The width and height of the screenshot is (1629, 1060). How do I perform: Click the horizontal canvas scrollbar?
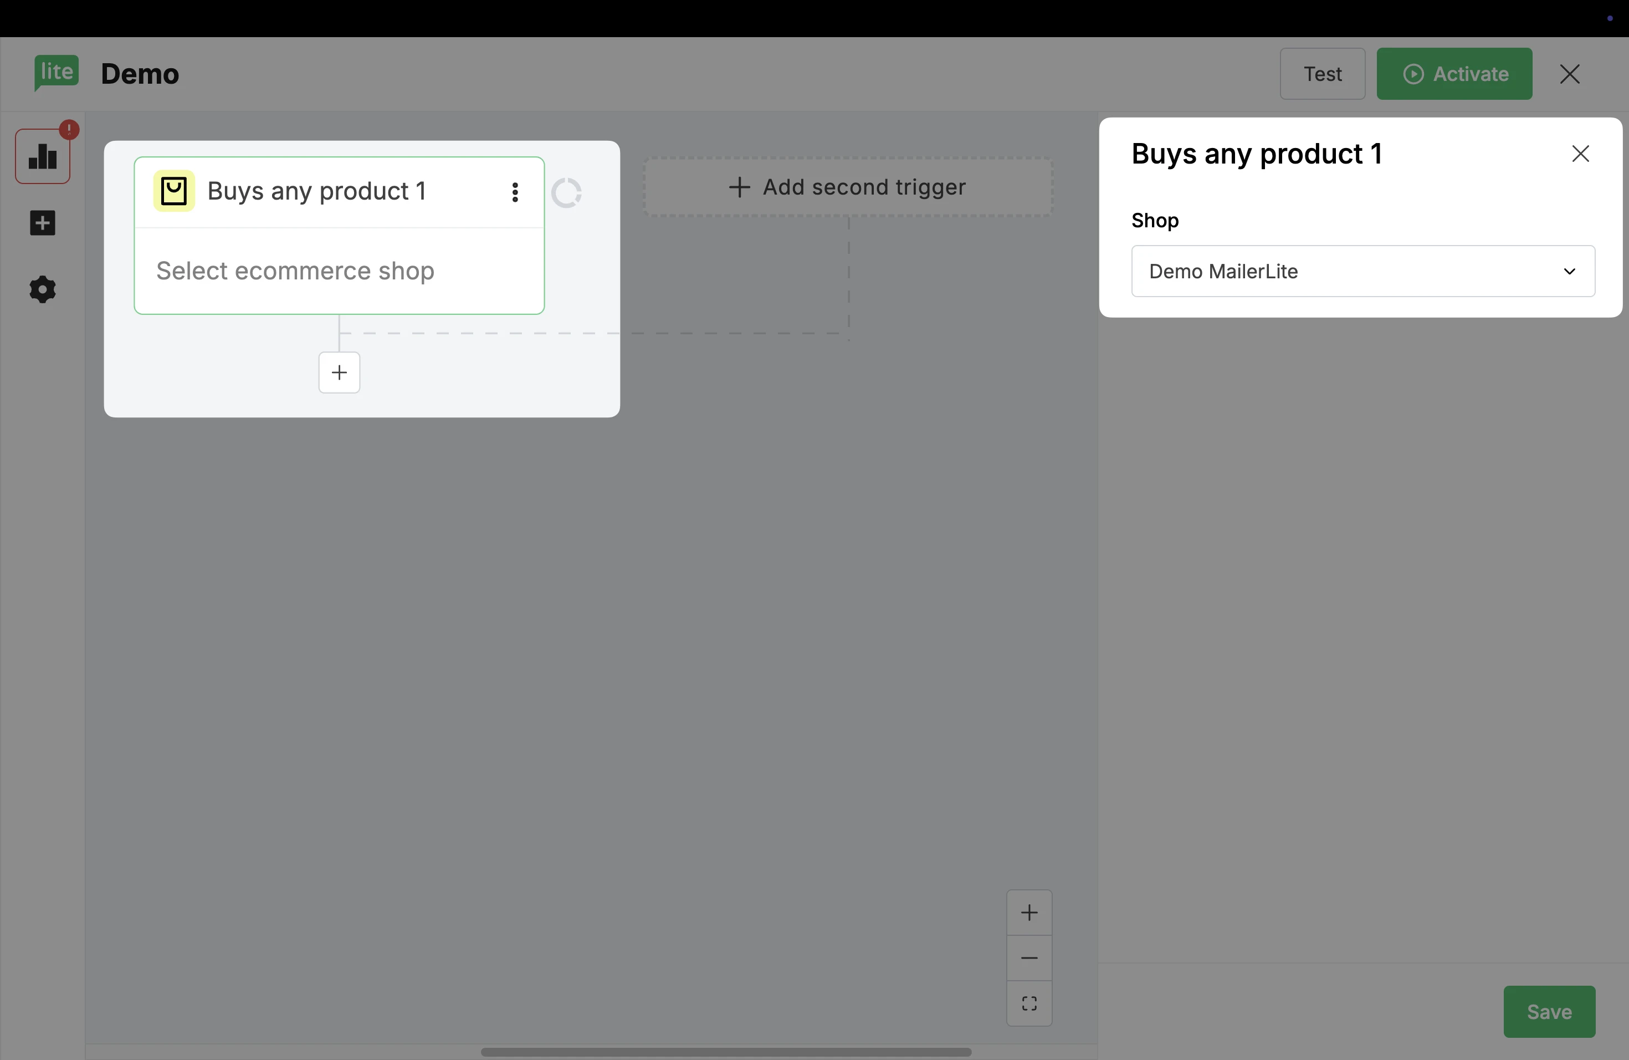(x=725, y=1052)
